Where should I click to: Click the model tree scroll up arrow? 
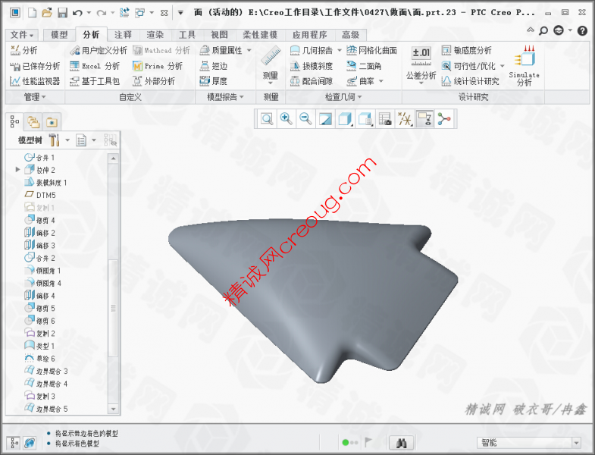[113, 158]
